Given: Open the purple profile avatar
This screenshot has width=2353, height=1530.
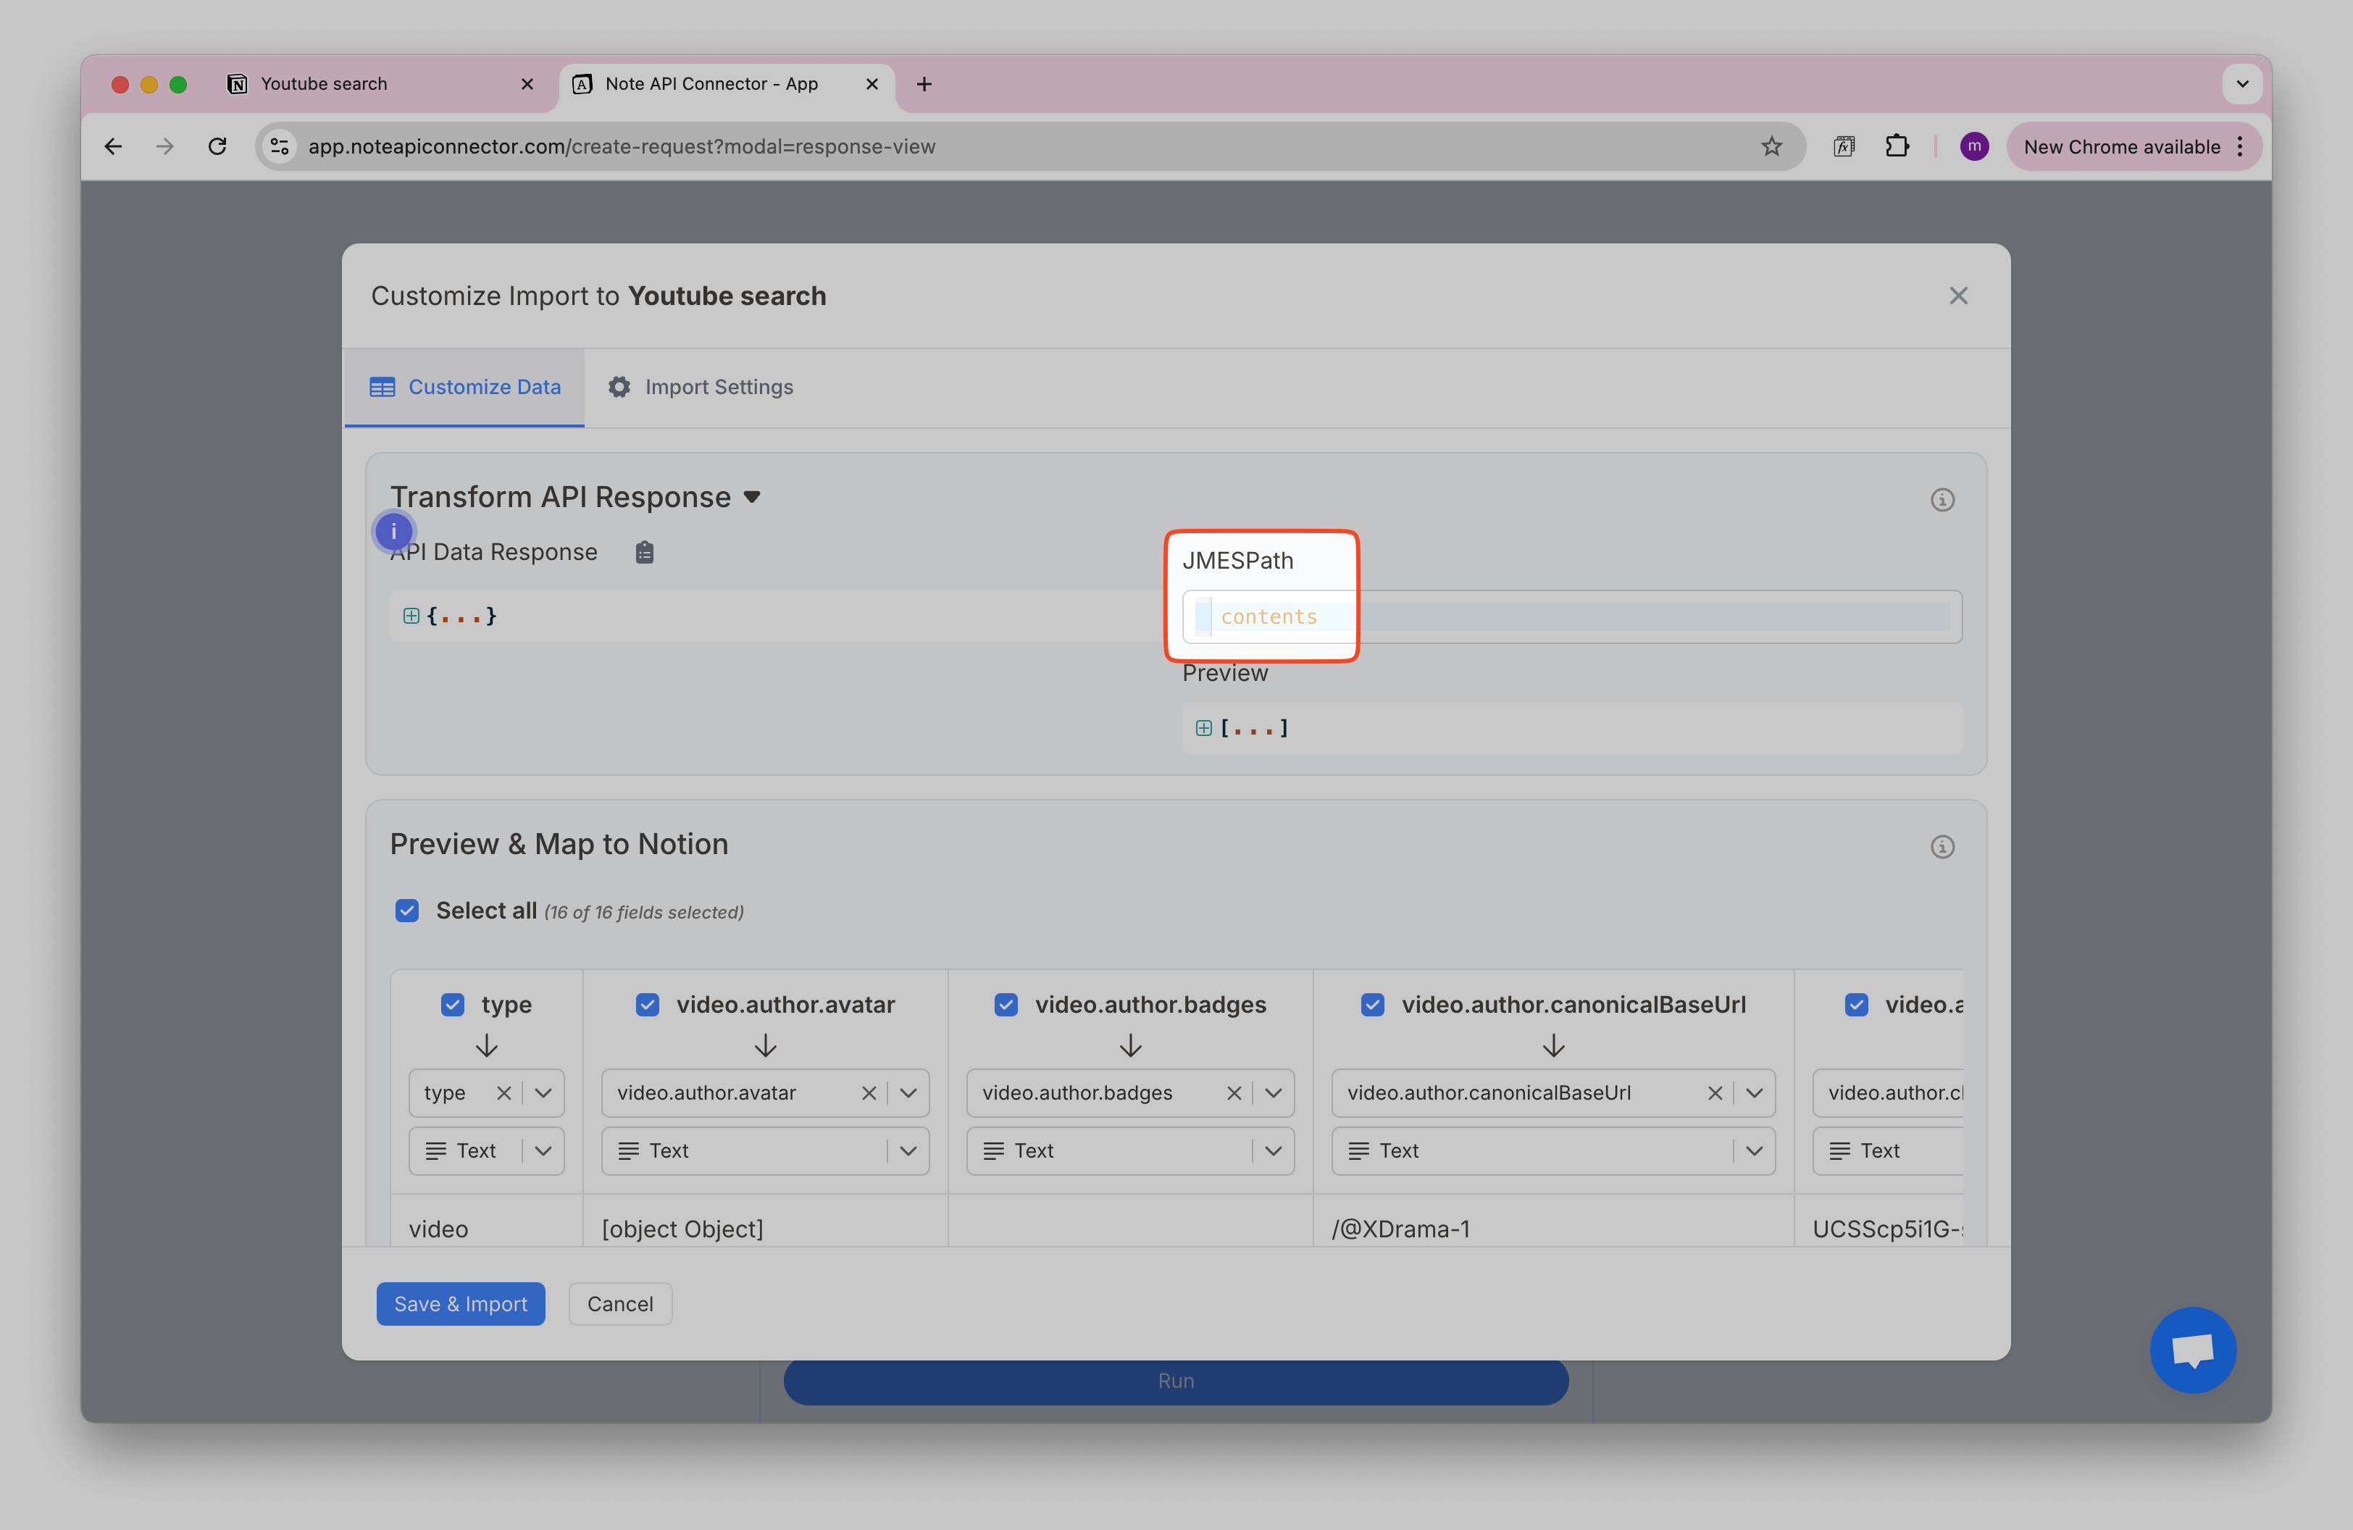Looking at the screenshot, I should point(1974,146).
